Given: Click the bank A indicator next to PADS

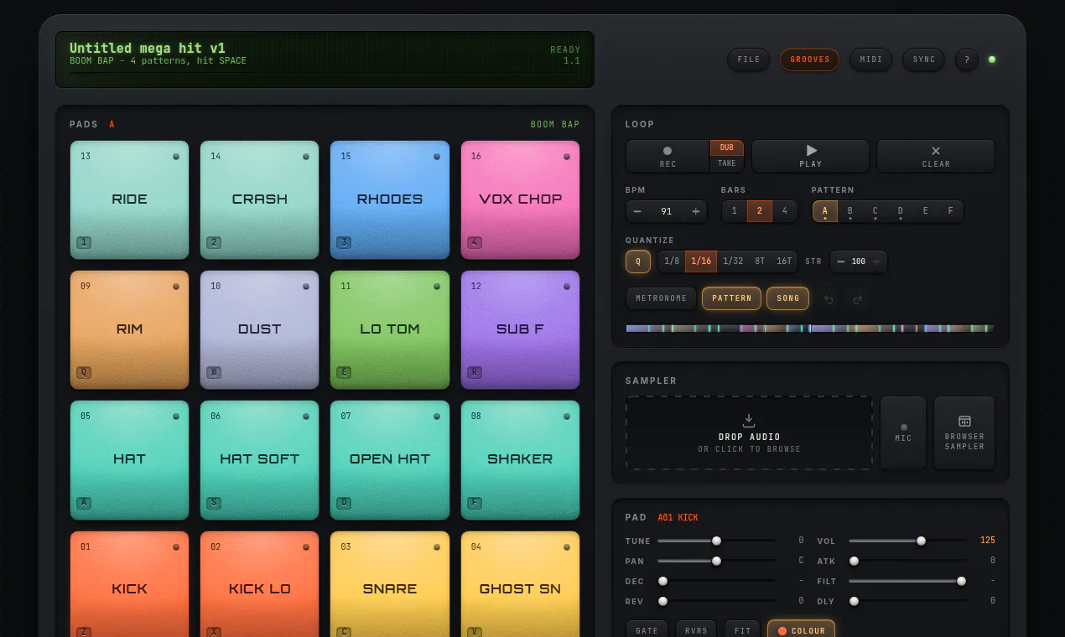Looking at the screenshot, I should pos(112,125).
